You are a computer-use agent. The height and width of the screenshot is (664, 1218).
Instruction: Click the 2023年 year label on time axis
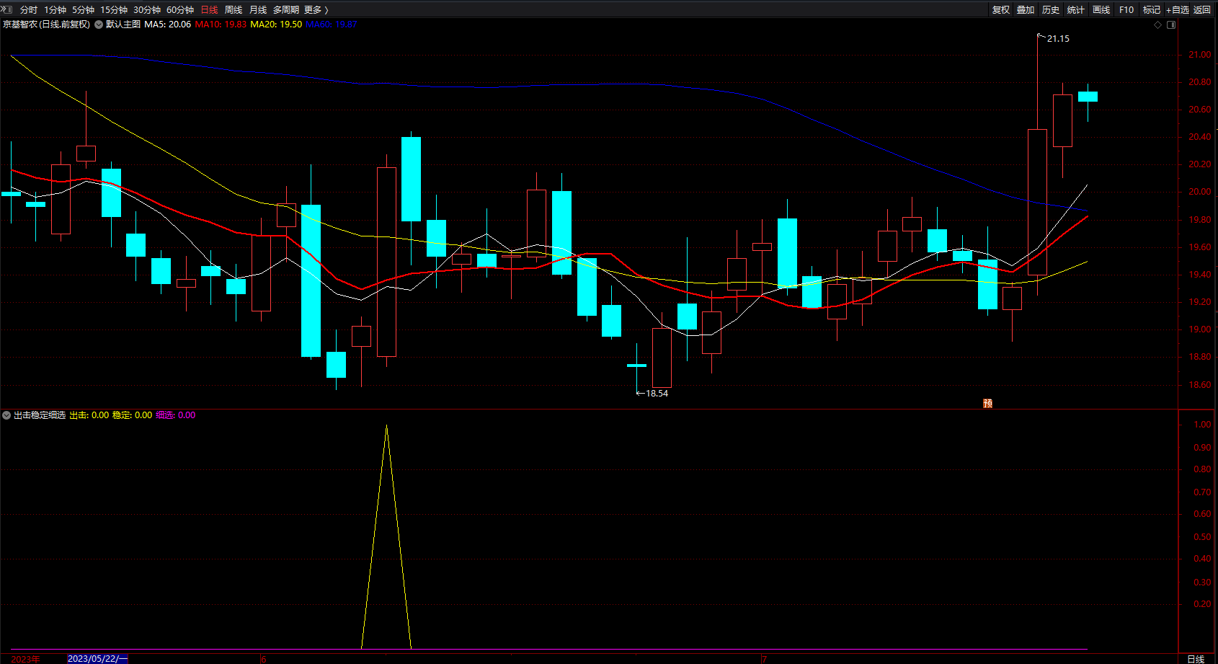click(26, 659)
